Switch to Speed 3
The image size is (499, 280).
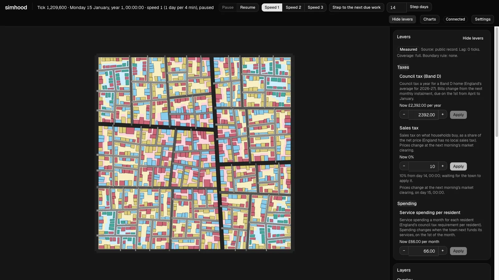click(315, 7)
